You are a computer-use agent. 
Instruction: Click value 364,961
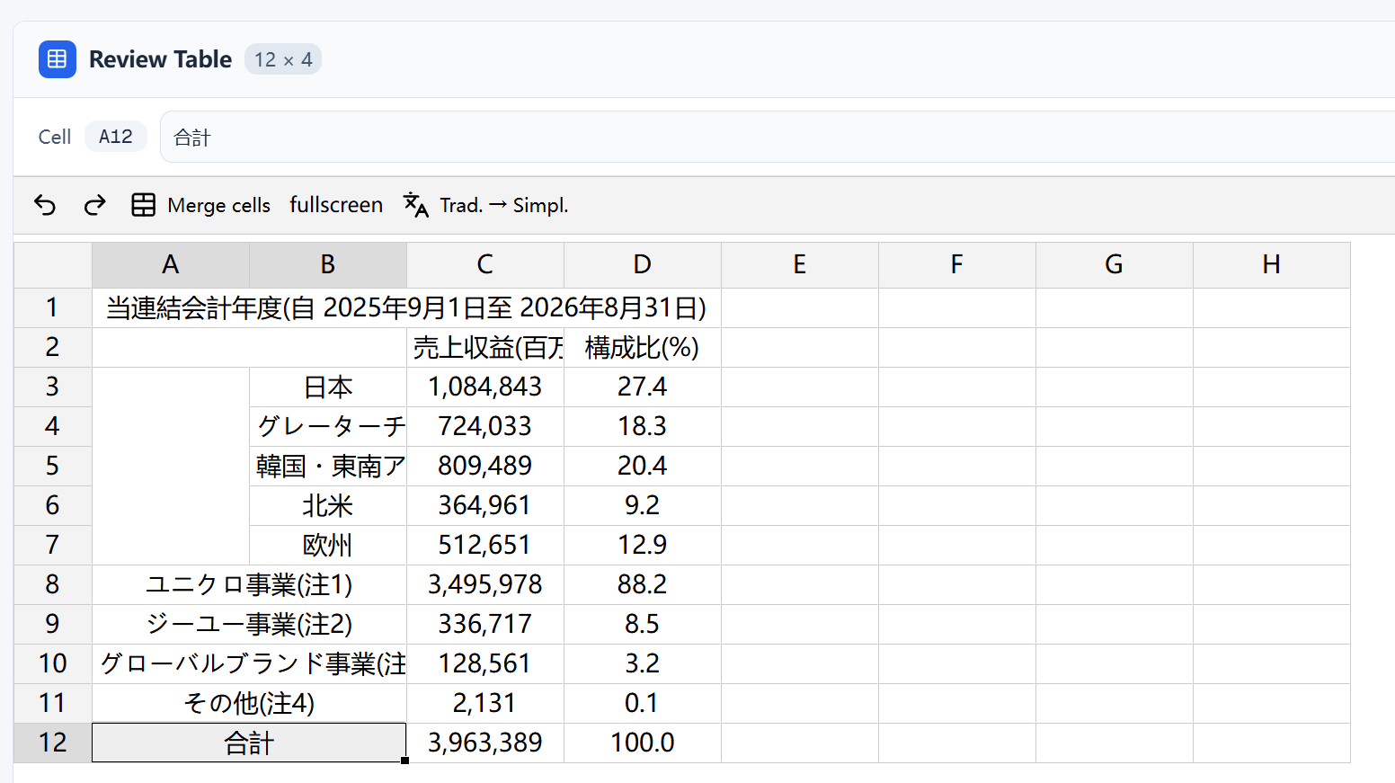[x=485, y=505]
